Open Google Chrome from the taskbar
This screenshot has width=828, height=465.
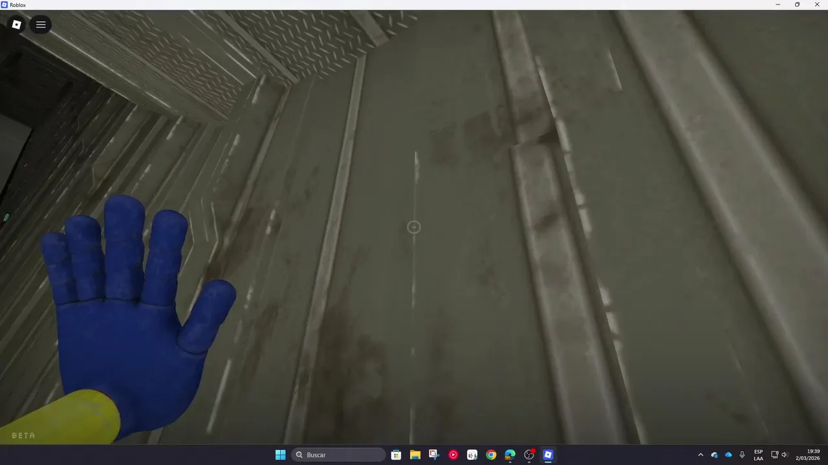tap(491, 455)
